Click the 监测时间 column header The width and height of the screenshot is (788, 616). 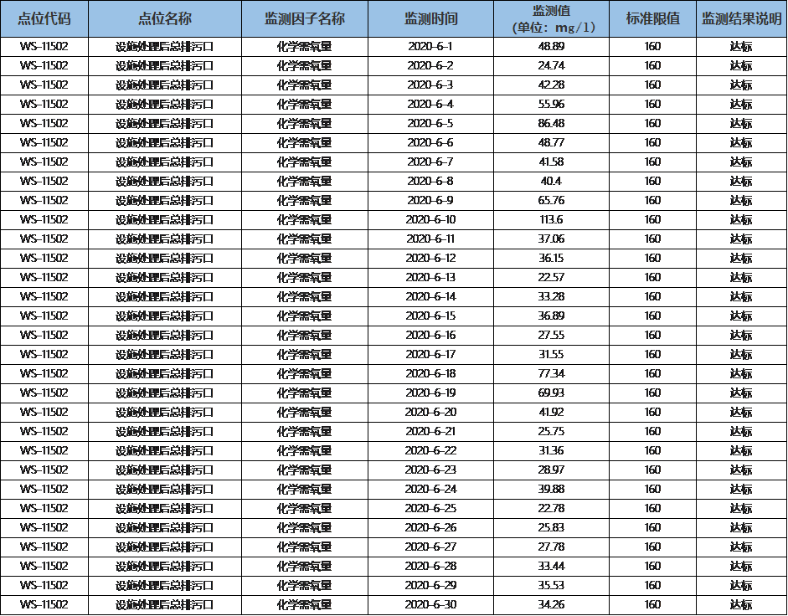tap(430, 19)
